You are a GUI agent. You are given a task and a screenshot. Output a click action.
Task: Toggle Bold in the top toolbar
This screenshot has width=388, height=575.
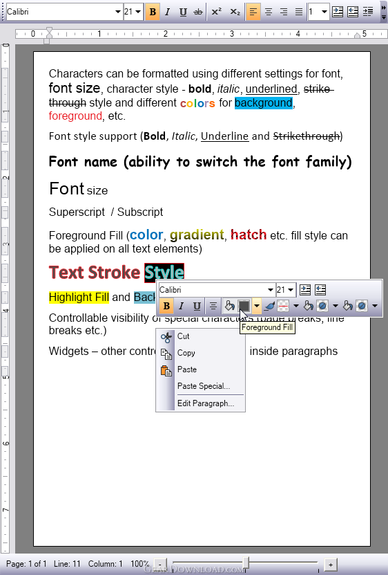153,12
